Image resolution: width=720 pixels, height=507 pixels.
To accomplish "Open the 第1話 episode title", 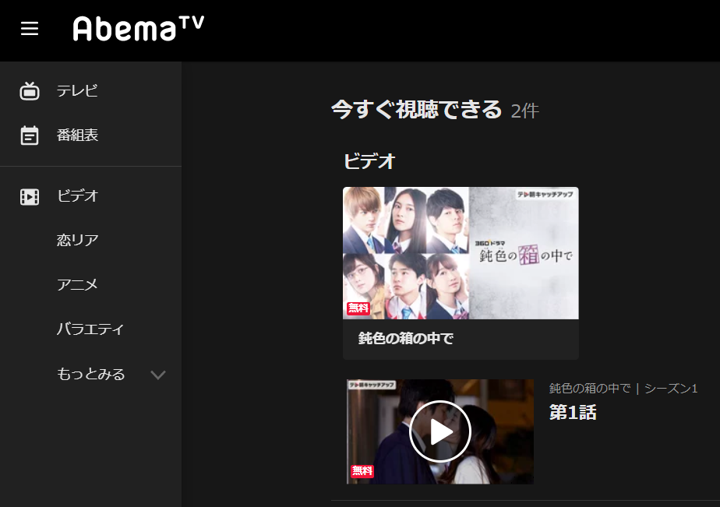I will pyautogui.click(x=573, y=412).
